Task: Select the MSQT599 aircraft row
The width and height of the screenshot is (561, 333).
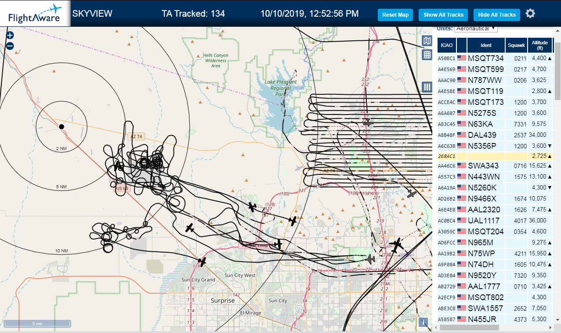Action: [495, 69]
